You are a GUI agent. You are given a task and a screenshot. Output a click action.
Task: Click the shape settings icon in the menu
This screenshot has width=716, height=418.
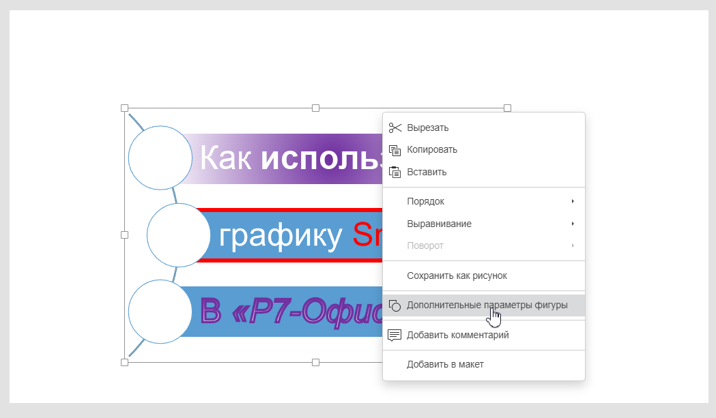pyautogui.click(x=395, y=305)
